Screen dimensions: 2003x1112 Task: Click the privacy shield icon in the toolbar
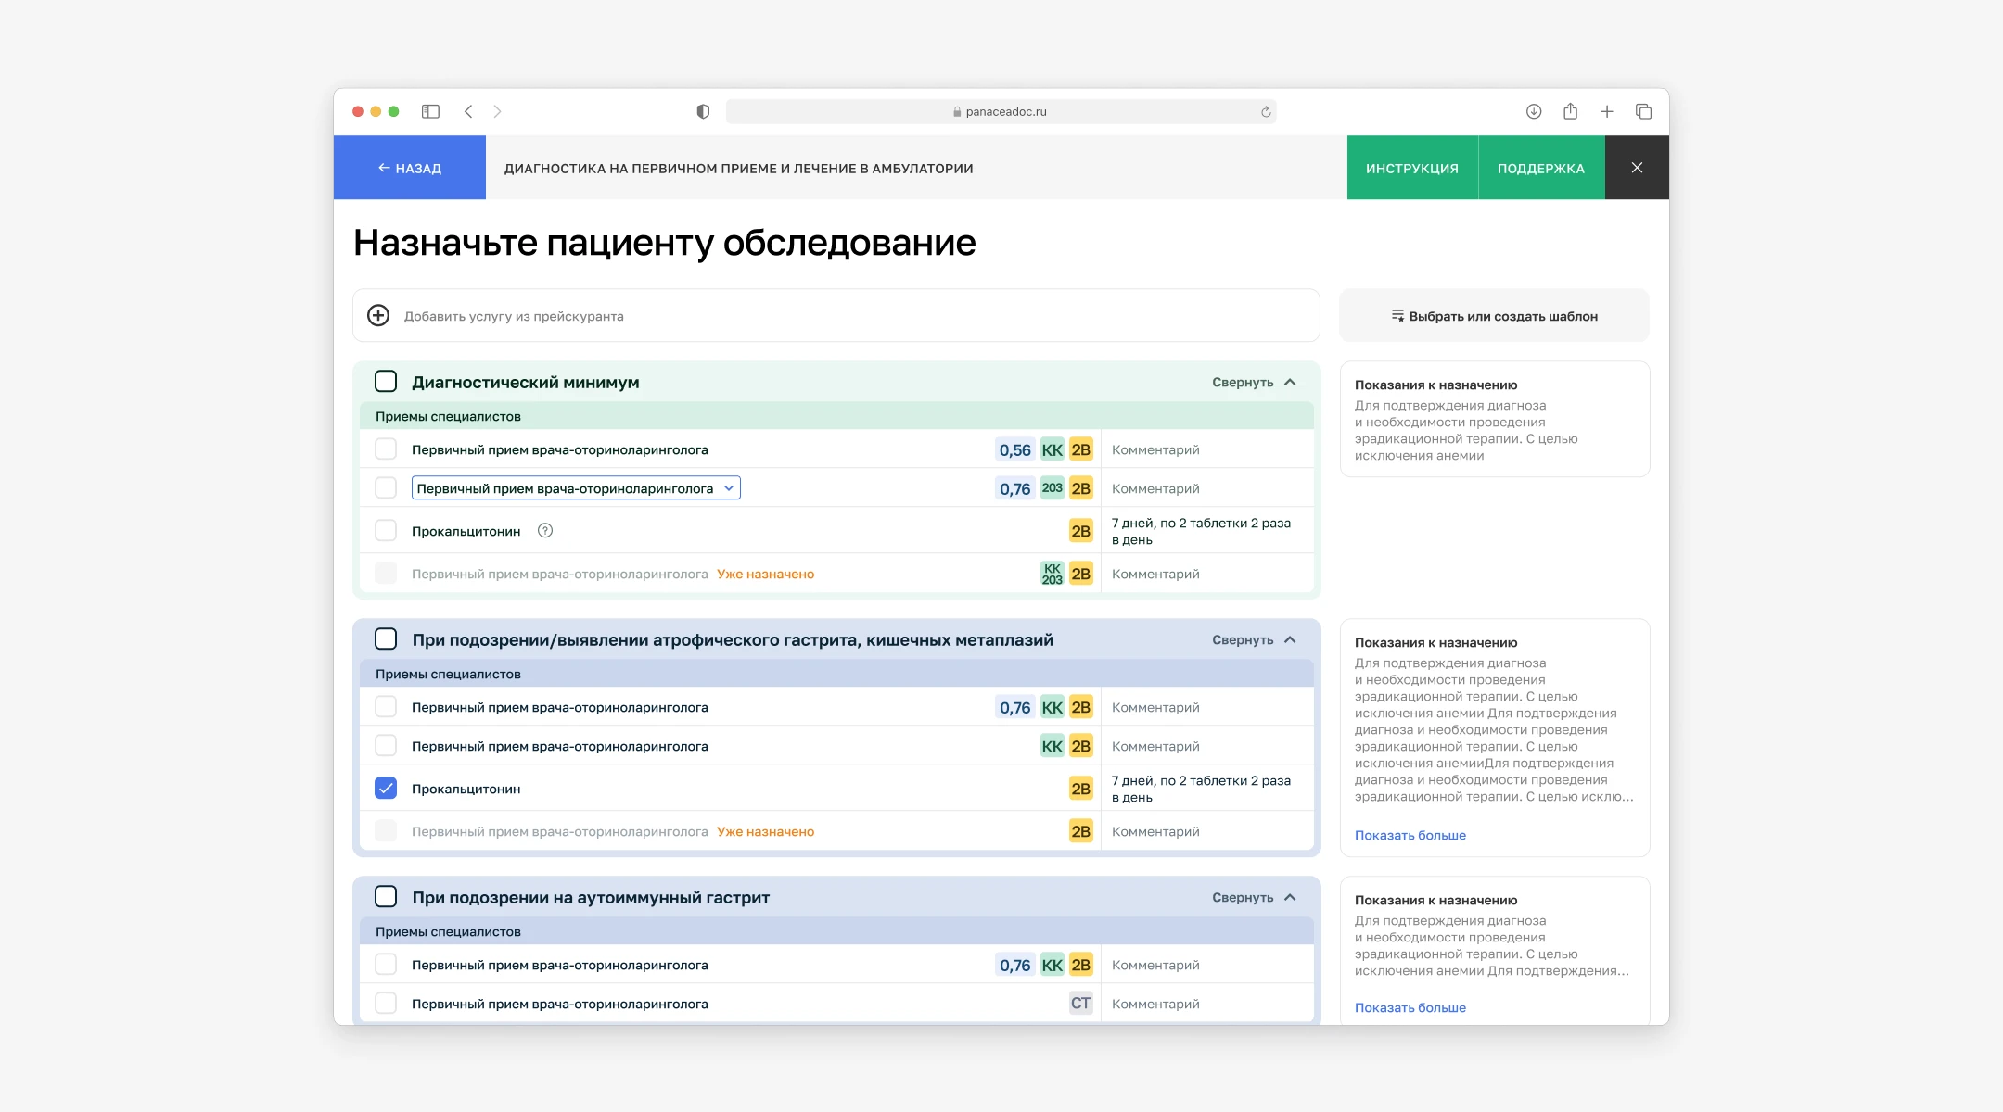[703, 111]
